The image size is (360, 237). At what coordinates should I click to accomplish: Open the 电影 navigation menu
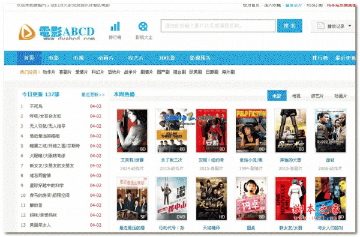54,58
